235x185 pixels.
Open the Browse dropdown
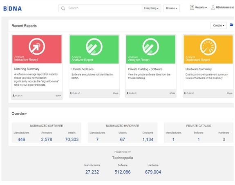click(x=172, y=8)
